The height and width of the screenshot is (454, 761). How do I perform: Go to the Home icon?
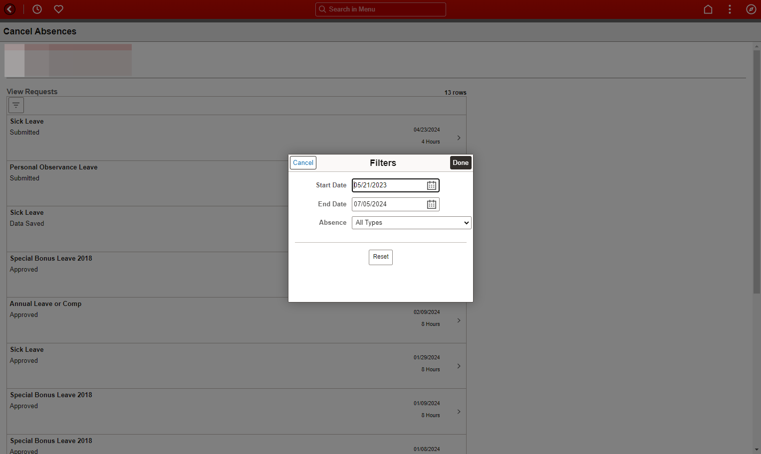(x=708, y=9)
